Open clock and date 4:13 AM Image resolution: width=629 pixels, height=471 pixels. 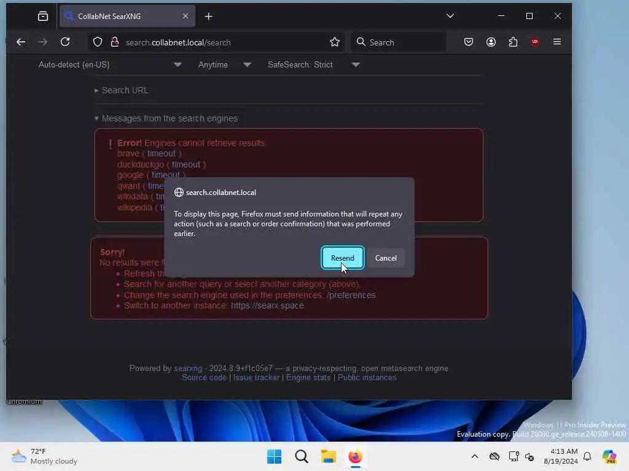560,456
